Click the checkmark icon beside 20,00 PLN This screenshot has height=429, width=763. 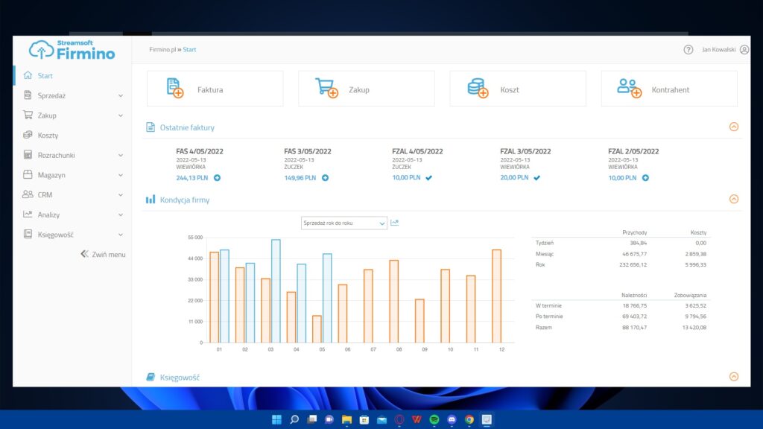[536, 178]
